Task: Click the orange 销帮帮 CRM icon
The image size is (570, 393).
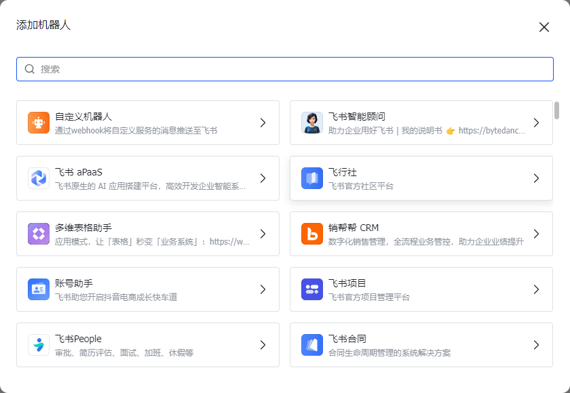Action: tap(312, 234)
